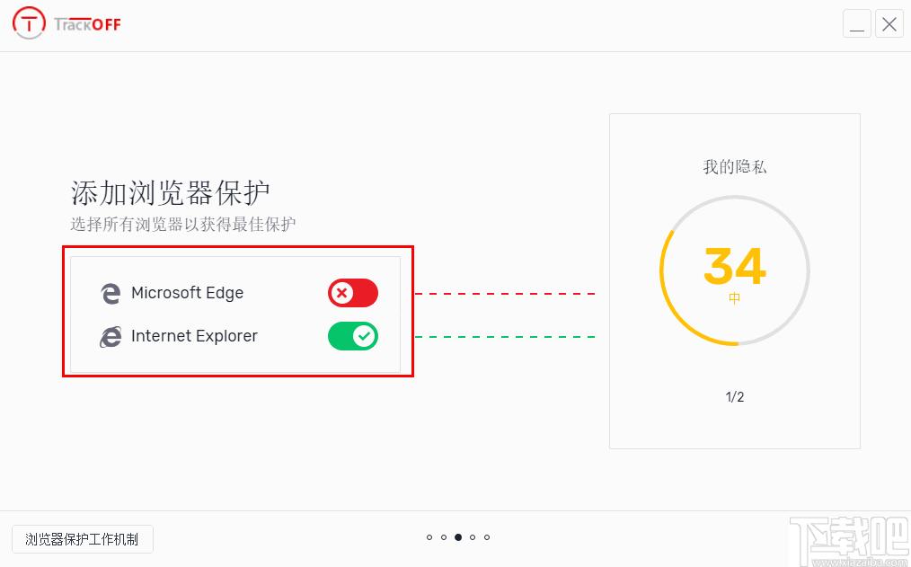Select the Microsoft Edge label

click(187, 293)
